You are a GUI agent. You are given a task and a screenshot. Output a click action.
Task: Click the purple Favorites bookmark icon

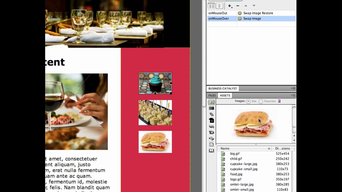(279, 101)
